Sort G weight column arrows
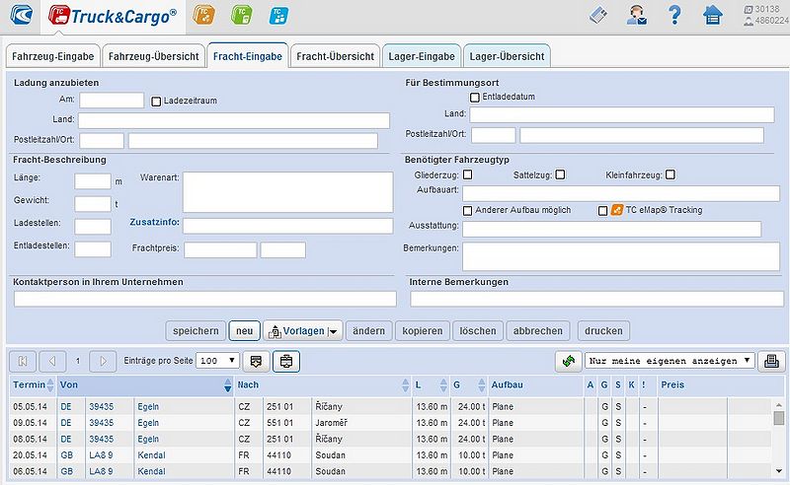 pyautogui.click(x=482, y=385)
